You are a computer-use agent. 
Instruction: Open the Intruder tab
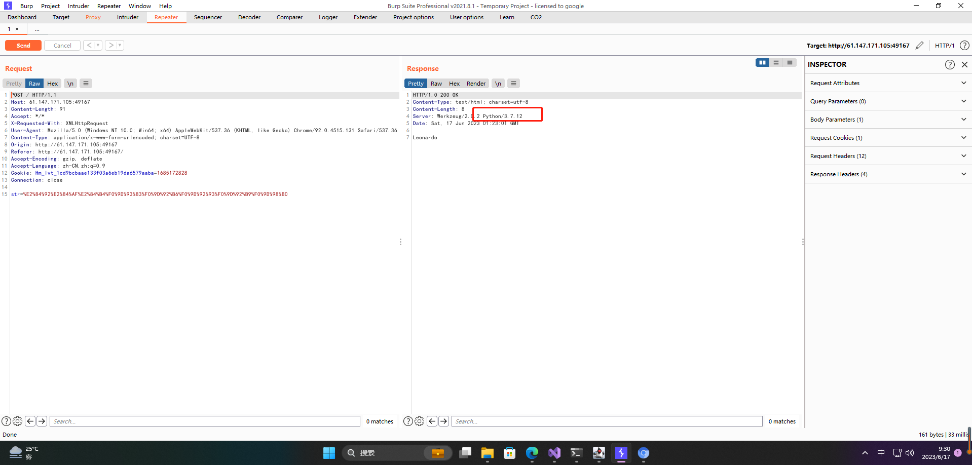click(128, 17)
